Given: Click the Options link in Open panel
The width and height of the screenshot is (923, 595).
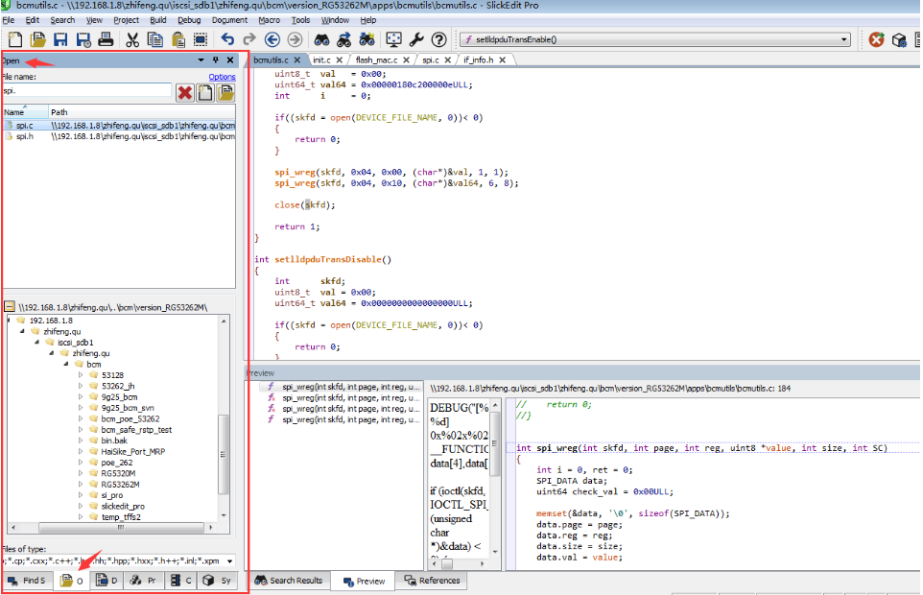Looking at the screenshot, I should [222, 77].
